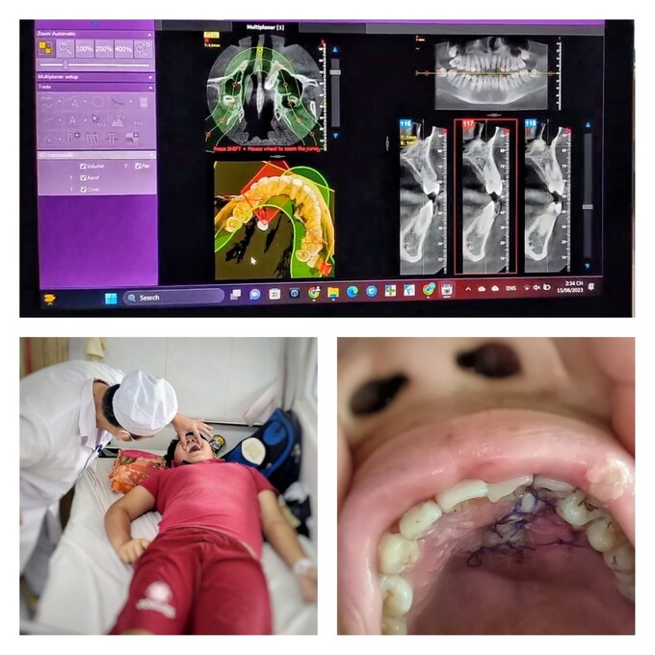Set zoom to 400%

[123, 49]
